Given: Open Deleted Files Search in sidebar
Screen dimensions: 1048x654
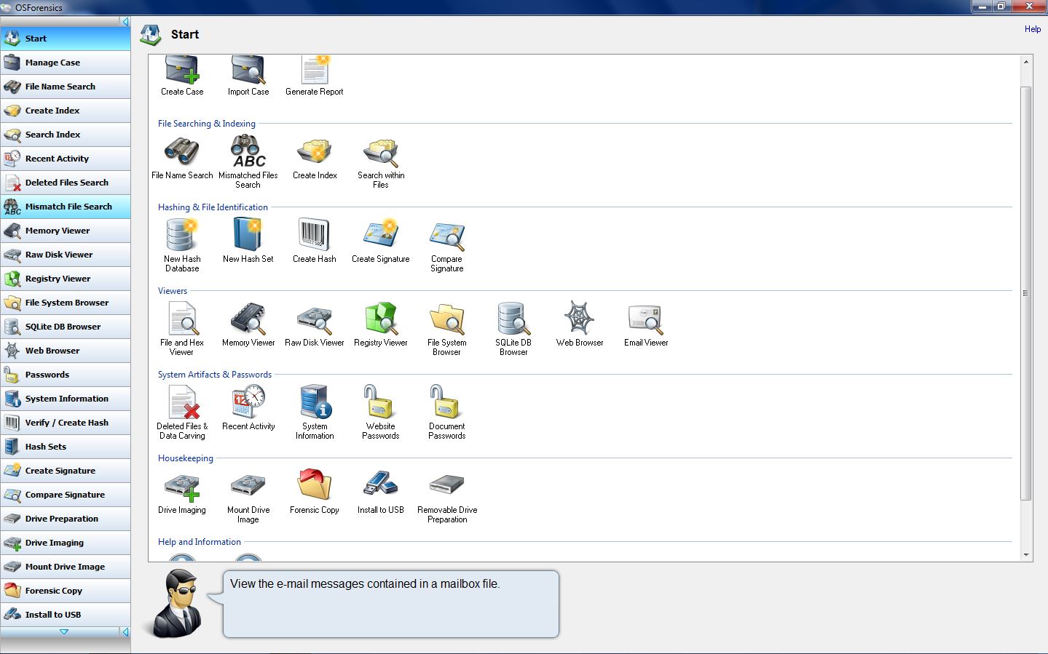Looking at the screenshot, I should 66,183.
